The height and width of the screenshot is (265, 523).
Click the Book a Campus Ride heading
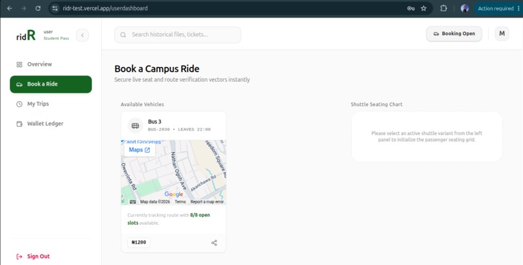click(x=157, y=69)
